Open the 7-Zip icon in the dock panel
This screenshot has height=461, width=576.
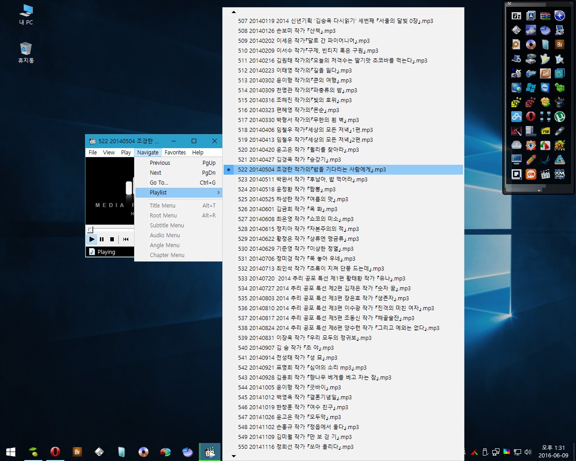(517, 16)
